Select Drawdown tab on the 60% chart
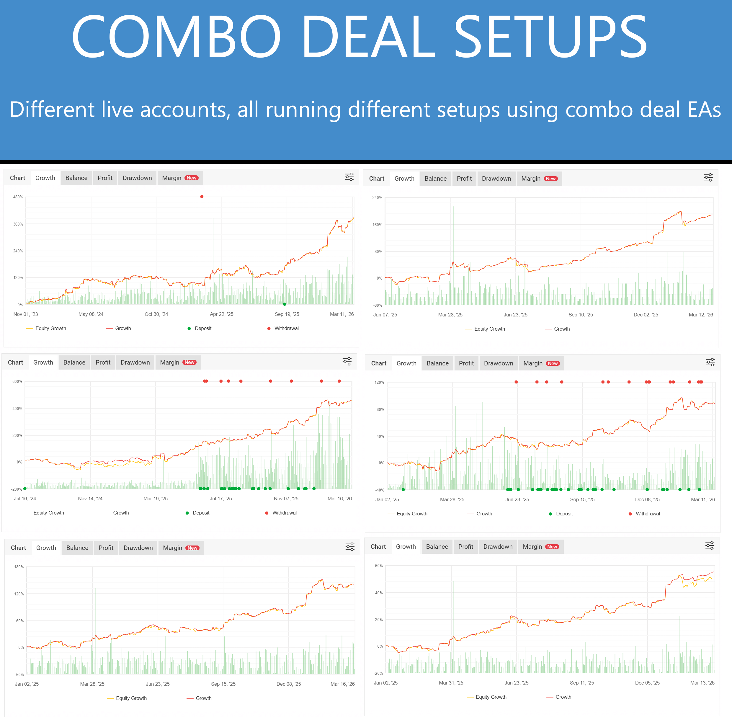Viewport: 732px width, 717px height. pos(498,547)
